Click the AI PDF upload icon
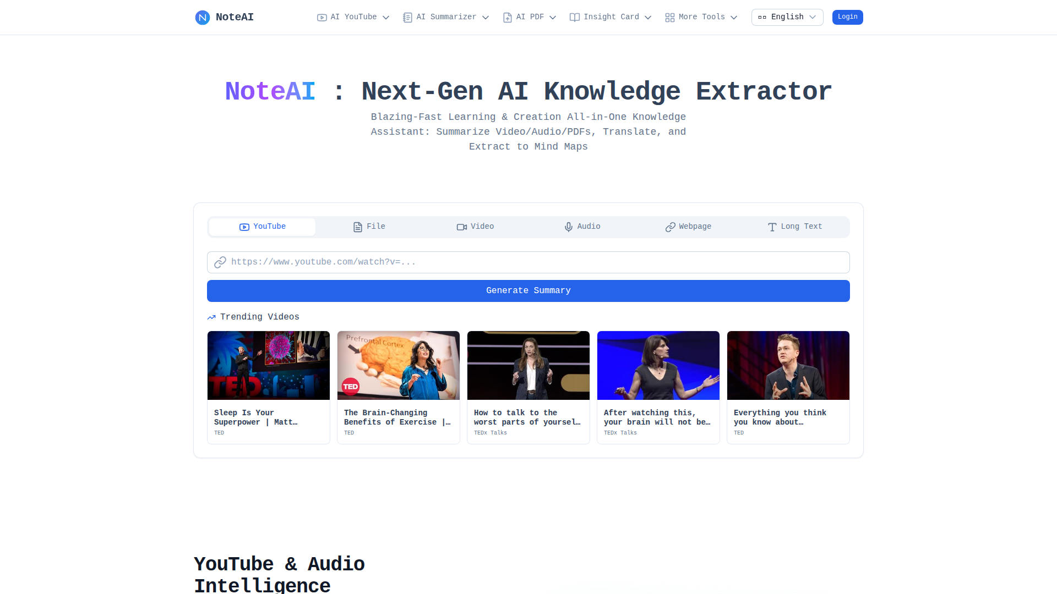Screen dimensions: 1057x594 [508, 18]
